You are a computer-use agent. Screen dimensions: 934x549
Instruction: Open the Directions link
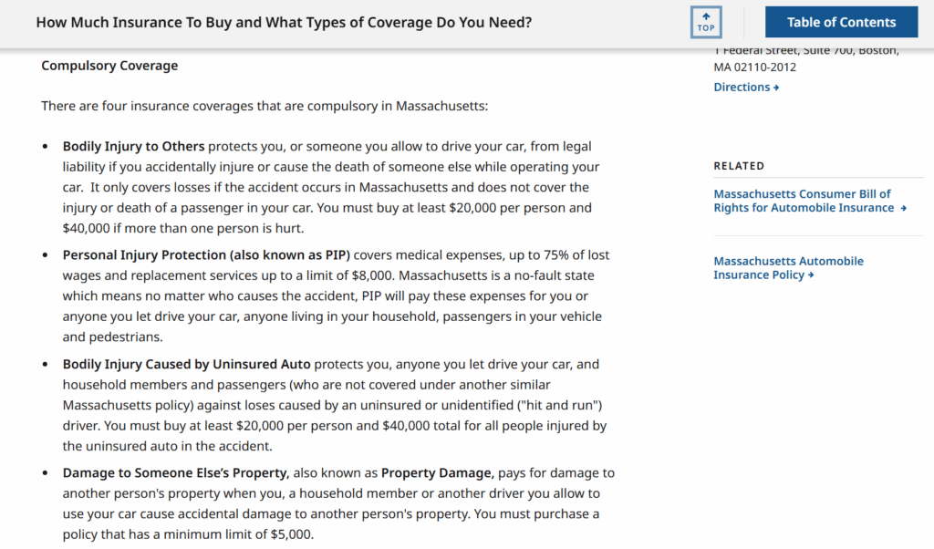point(742,88)
